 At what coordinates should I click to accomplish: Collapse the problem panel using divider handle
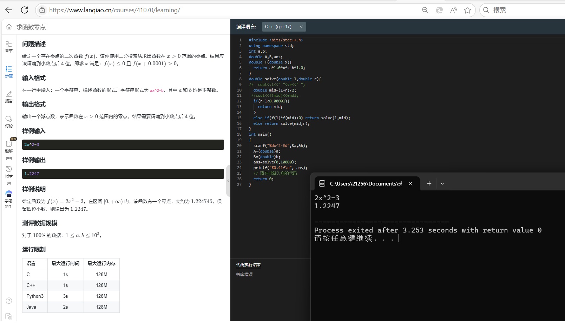click(228, 181)
